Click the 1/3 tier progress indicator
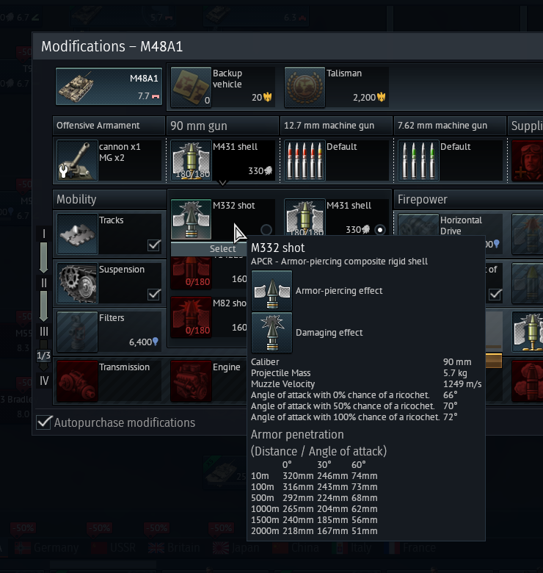This screenshot has height=573, width=543. 43,356
